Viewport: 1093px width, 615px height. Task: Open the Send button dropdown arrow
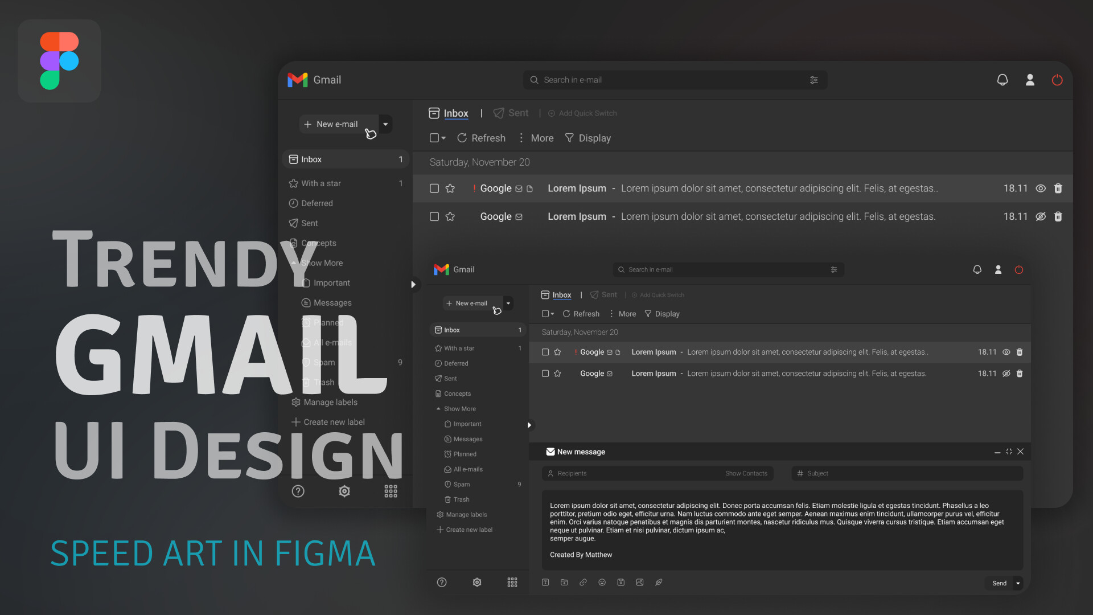(1018, 583)
